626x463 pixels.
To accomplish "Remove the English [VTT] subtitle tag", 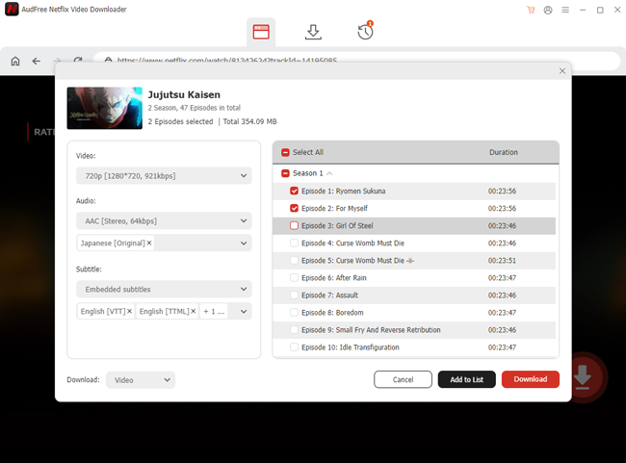I will click(129, 311).
